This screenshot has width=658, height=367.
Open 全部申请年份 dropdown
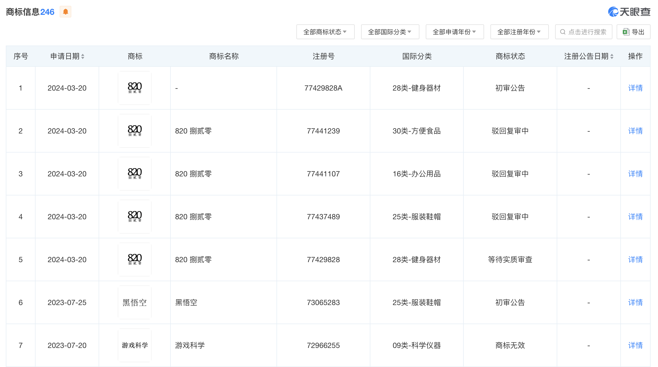click(455, 32)
